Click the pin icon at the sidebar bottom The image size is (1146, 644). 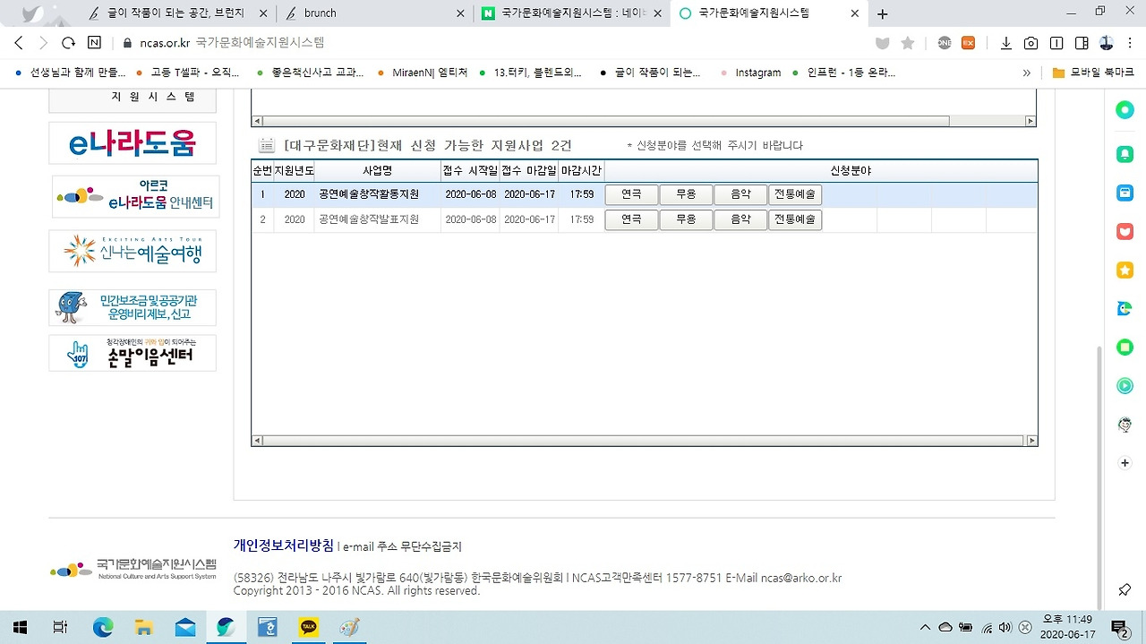tap(1125, 589)
